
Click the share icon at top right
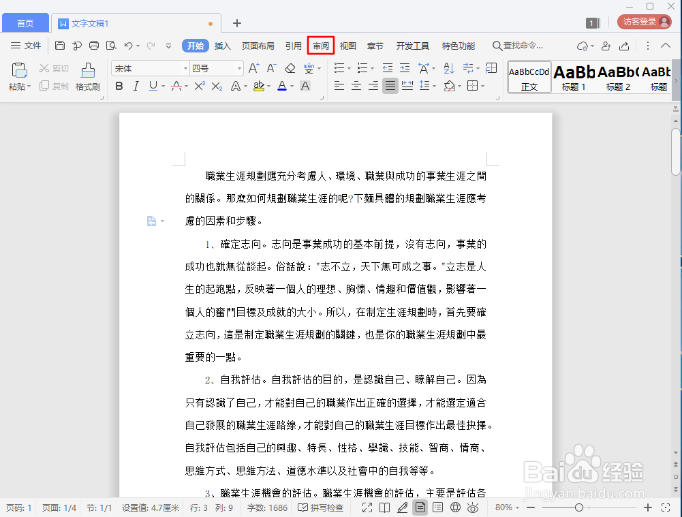pos(624,46)
